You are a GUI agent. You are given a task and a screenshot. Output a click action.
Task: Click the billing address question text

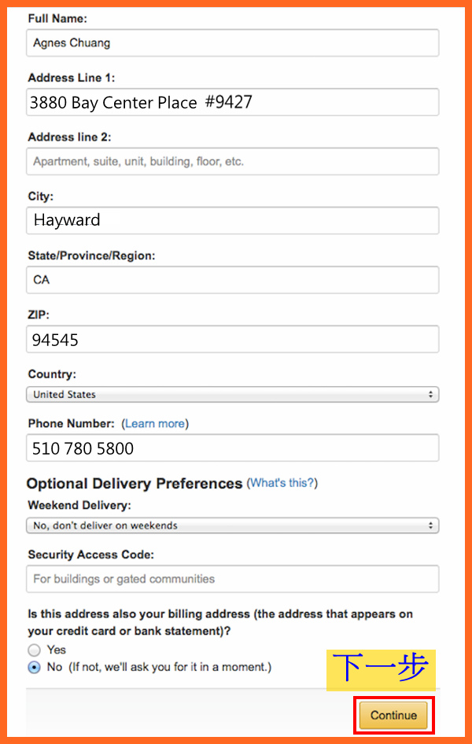tap(220, 622)
